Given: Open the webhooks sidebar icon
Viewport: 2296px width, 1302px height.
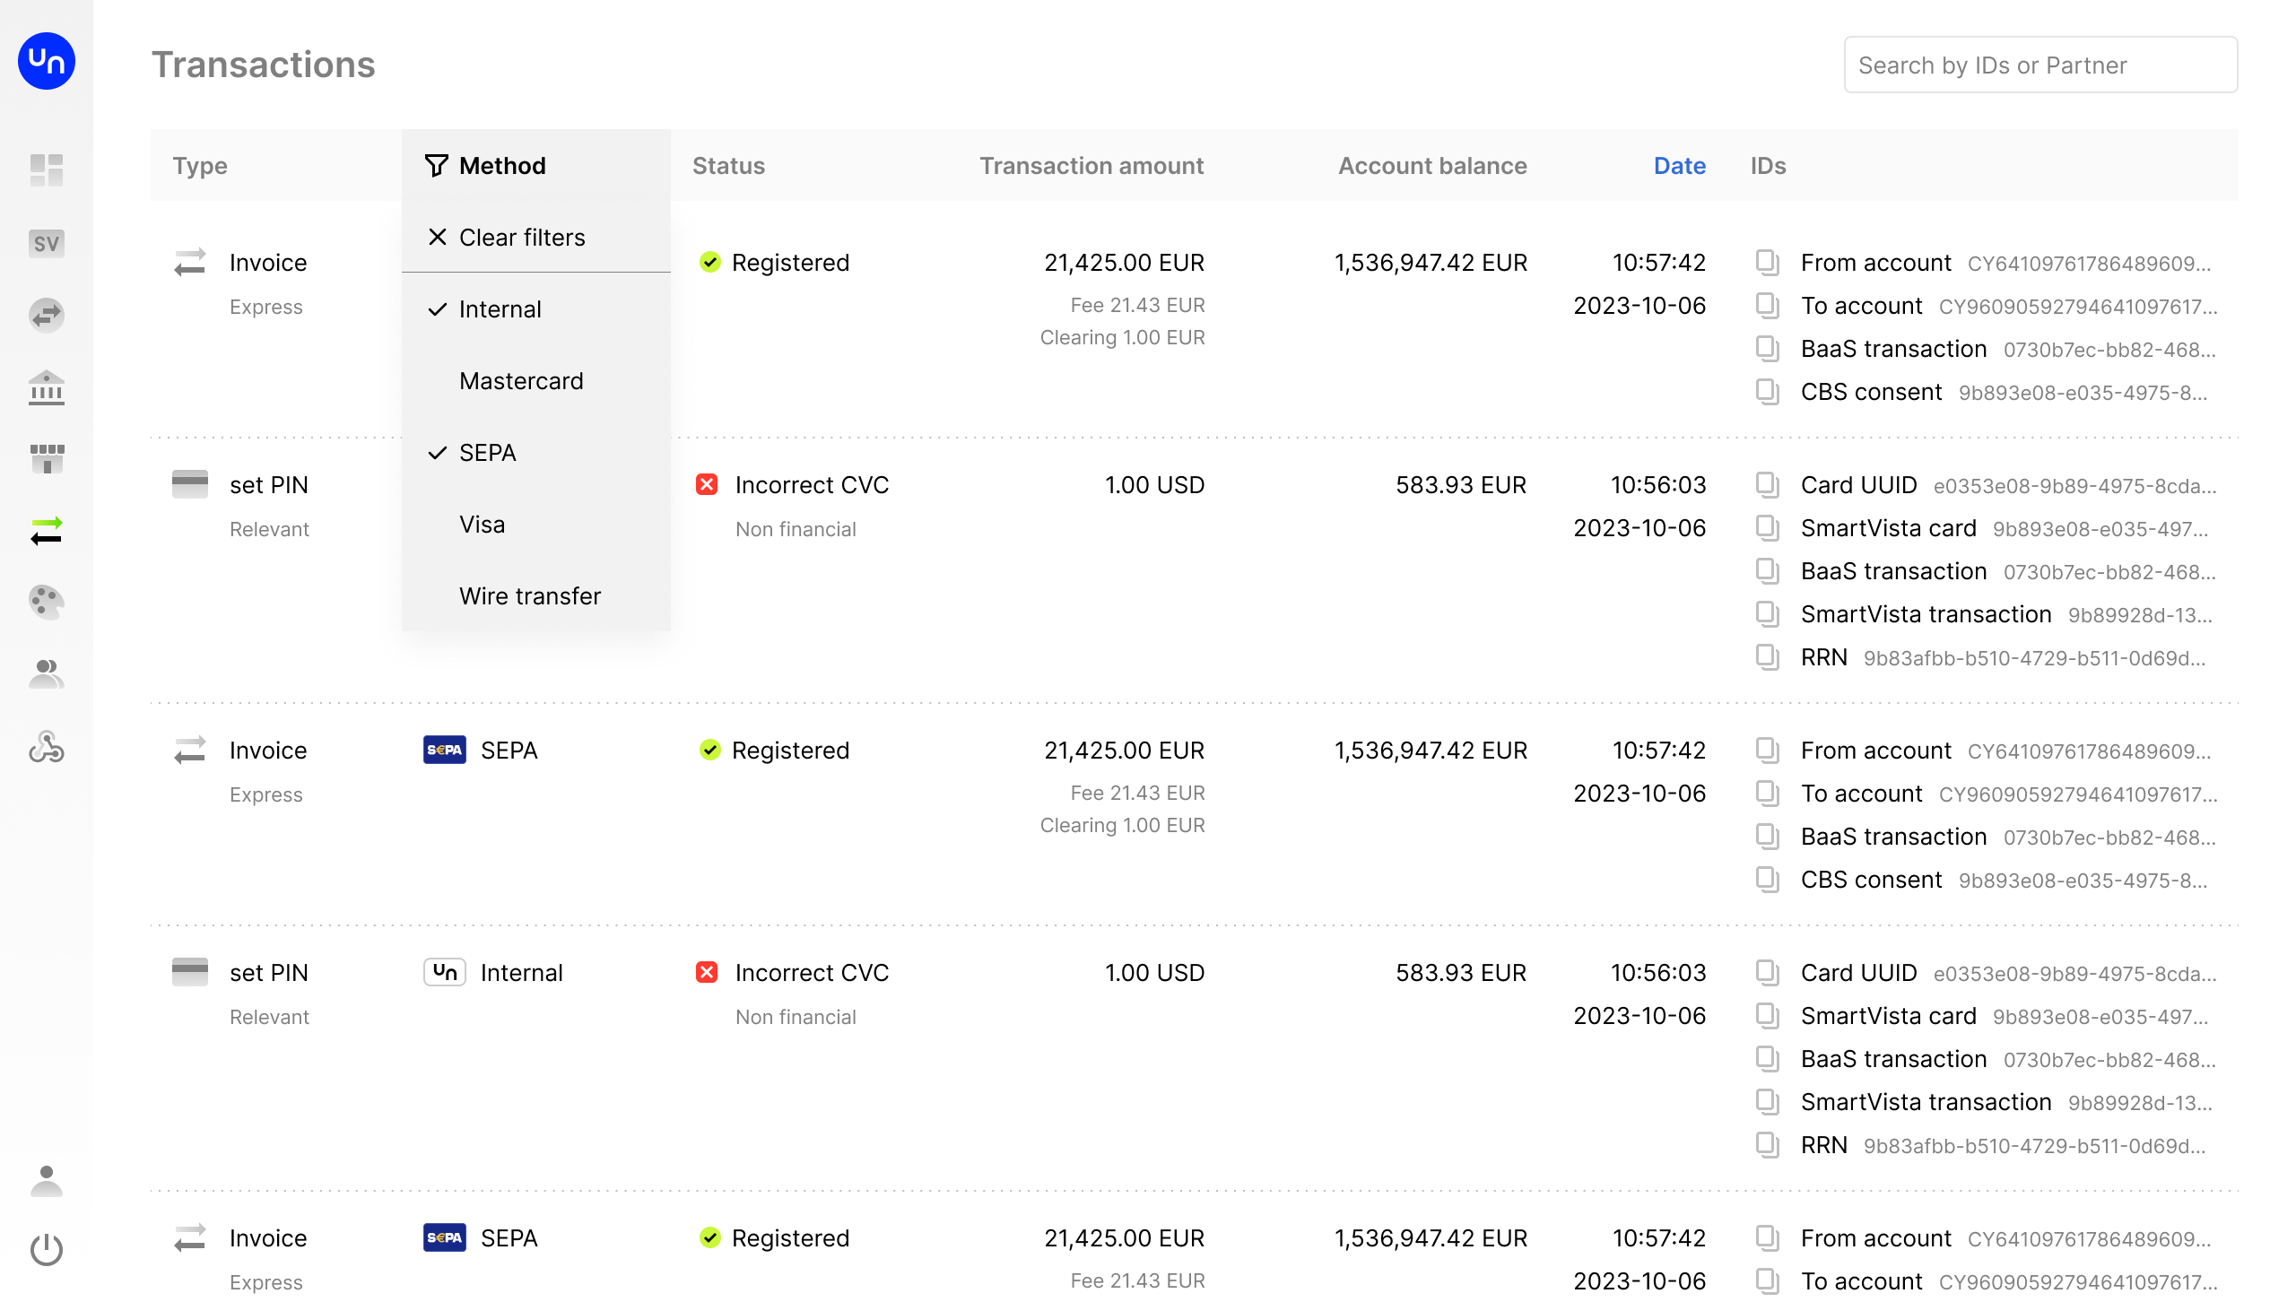Looking at the screenshot, I should pos(47,746).
